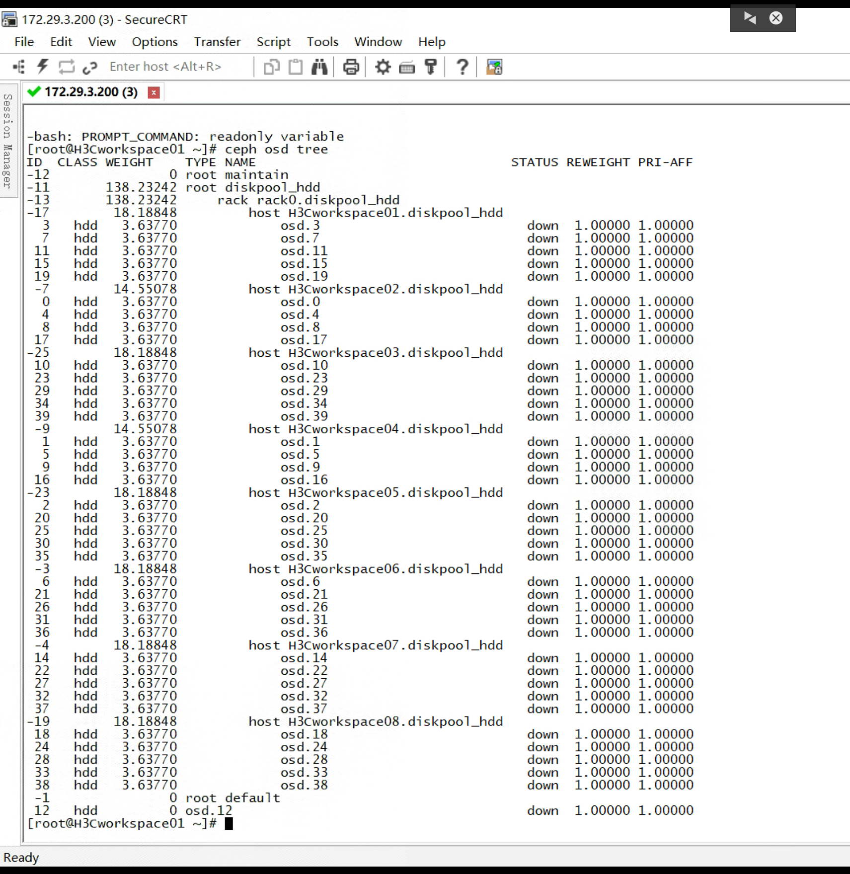Click "host H3Cworkspace01.diskpool_hdd" text
Image resolution: width=850 pixels, height=874 pixels.
pos(376,213)
